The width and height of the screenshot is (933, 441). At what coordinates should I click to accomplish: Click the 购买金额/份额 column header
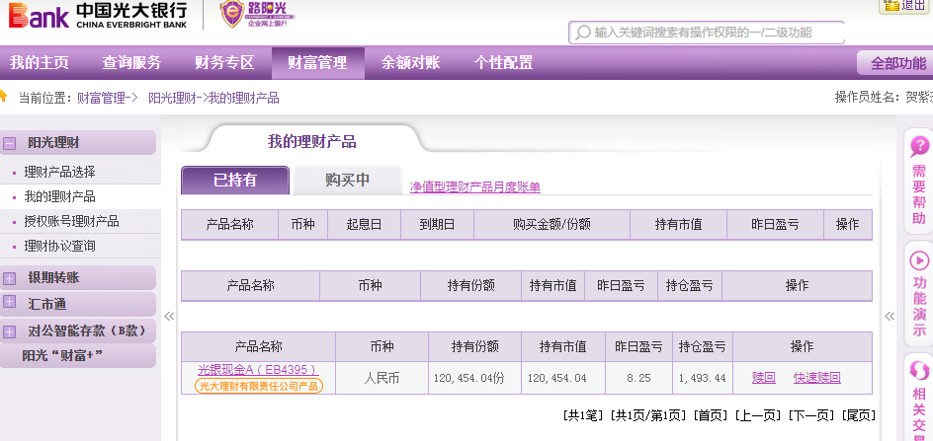[x=552, y=225]
